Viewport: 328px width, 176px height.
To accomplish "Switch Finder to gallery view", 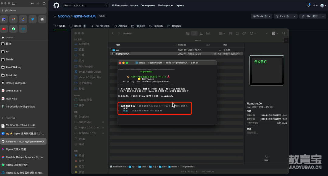I will click(x=208, y=33).
